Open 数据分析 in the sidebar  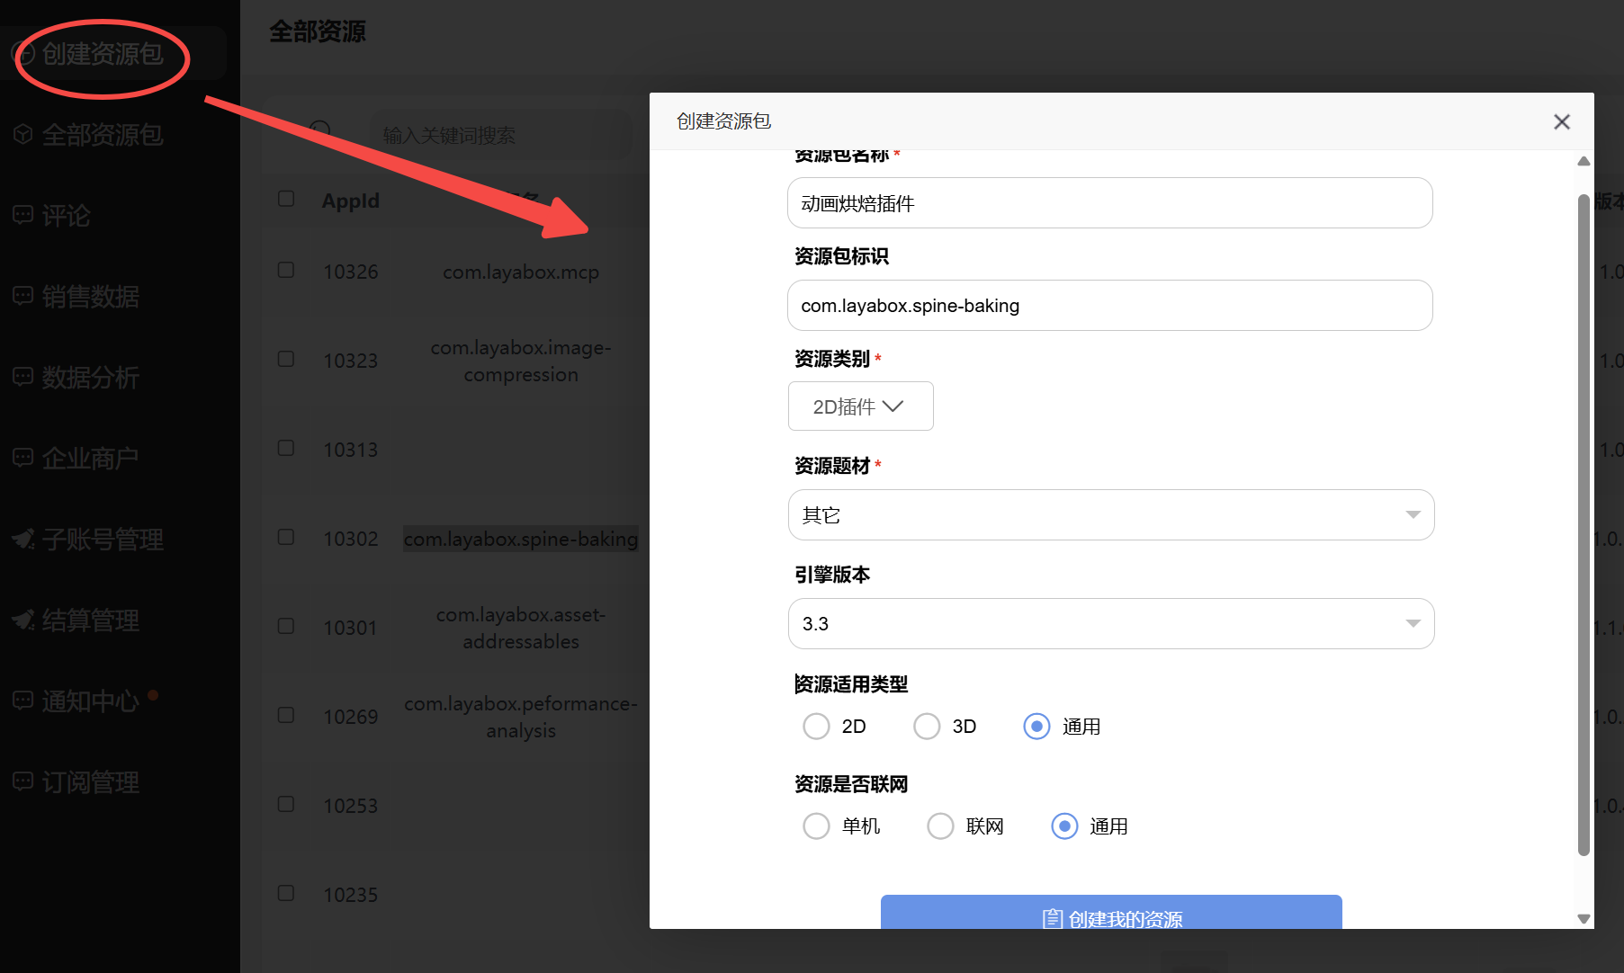point(90,378)
